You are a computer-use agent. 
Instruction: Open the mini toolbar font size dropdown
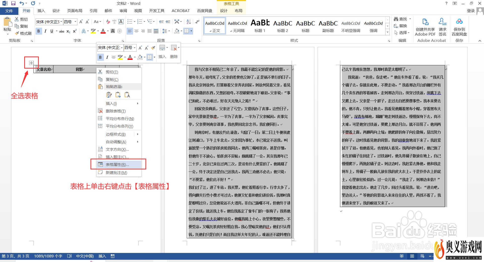coord(135,48)
